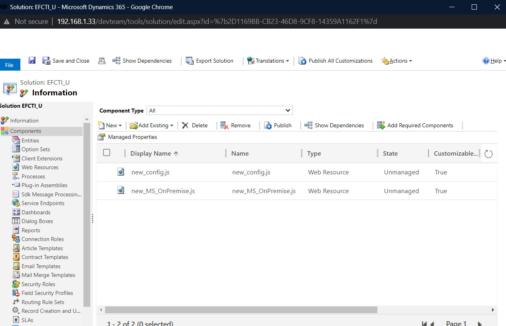Open Web Resources in the sidebar tree
This screenshot has height=326, width=506.
pos(40,167)
